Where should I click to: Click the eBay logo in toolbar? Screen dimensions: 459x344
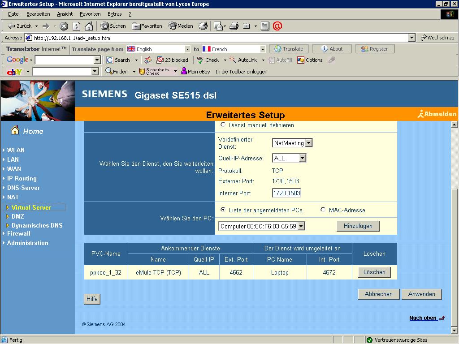(x=14, y=72)
